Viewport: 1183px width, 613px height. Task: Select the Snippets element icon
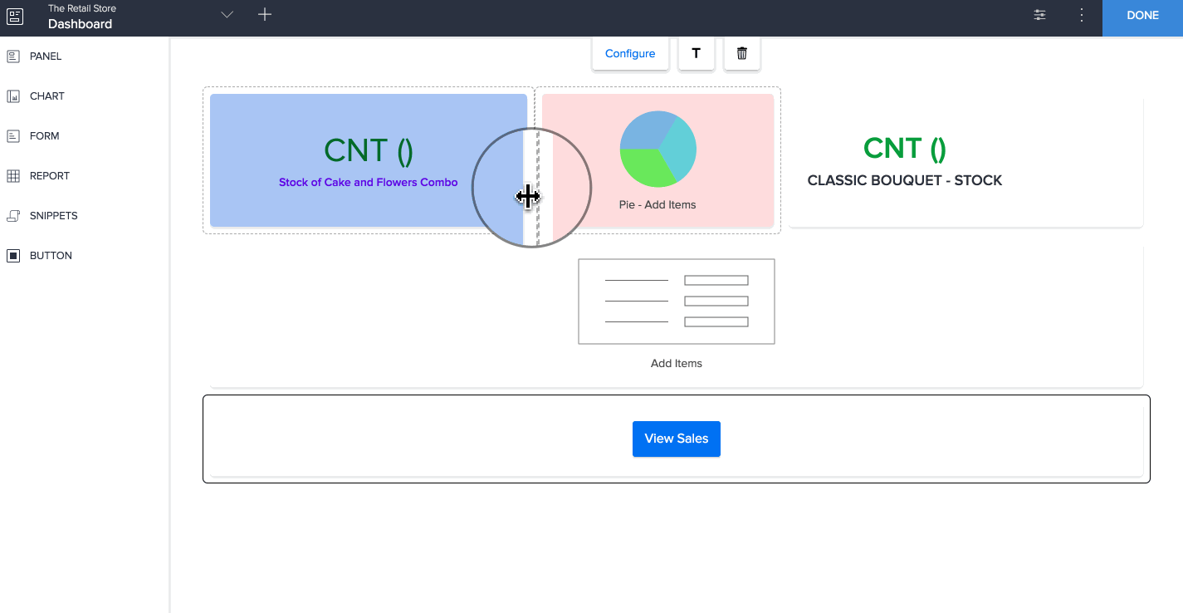coord(13,216)
